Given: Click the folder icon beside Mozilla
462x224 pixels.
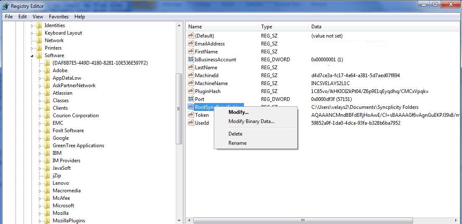Looking at the screenshot, I should point(47,213).
